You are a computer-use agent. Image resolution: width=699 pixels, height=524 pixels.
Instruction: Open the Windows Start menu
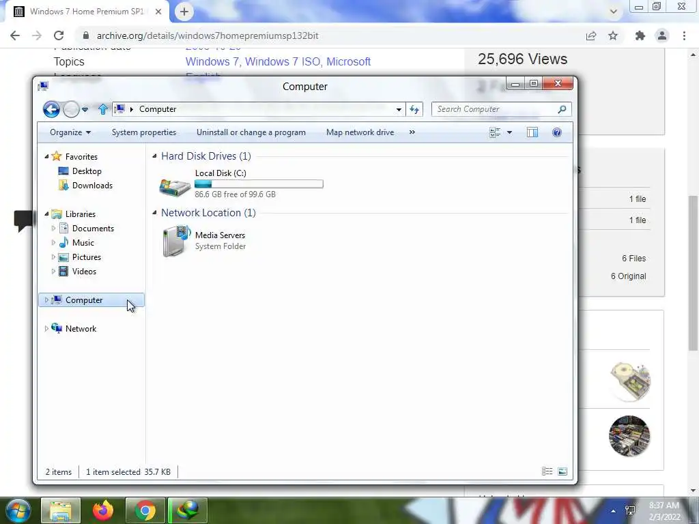point(18,510)
